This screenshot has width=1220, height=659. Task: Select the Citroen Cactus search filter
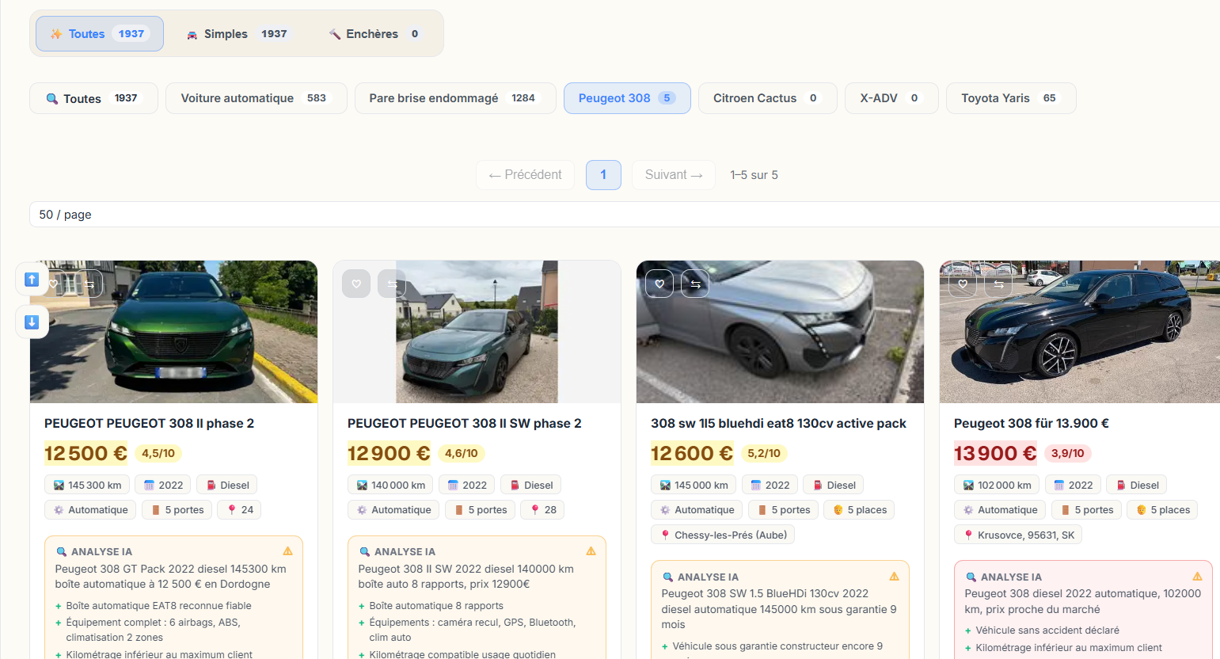pyautogui.click(x=768, y=98)
